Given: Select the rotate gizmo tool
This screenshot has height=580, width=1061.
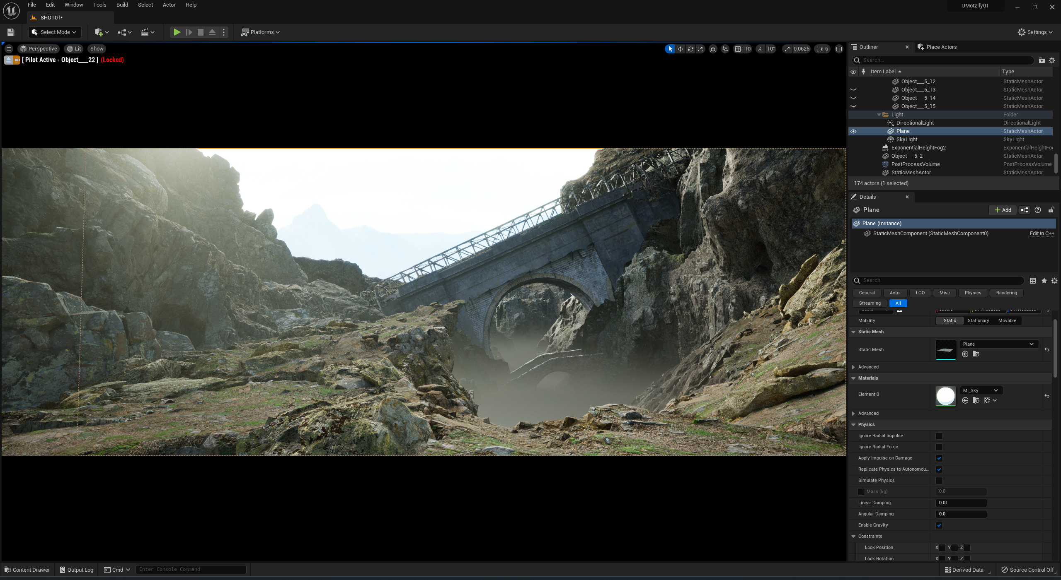Looking at the screenshot, I should [x=690, y=49].
